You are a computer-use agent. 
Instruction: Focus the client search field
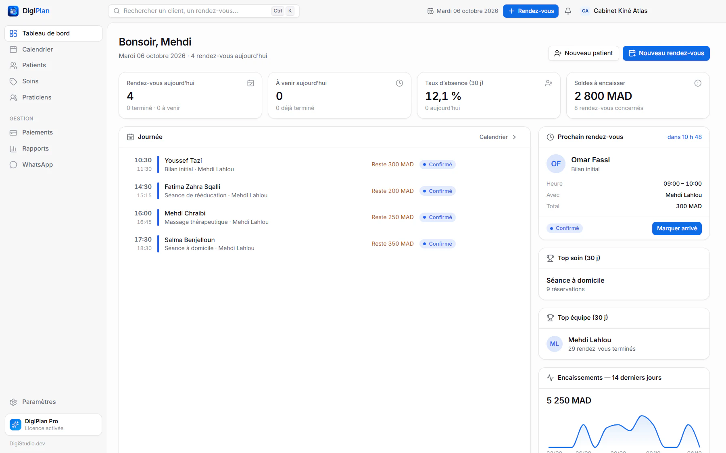point(204,11)
